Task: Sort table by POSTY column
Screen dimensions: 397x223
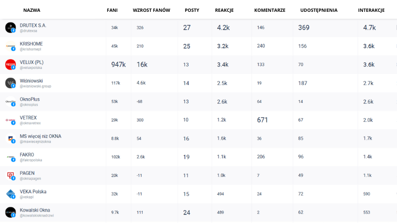Action: click(192, 10)
